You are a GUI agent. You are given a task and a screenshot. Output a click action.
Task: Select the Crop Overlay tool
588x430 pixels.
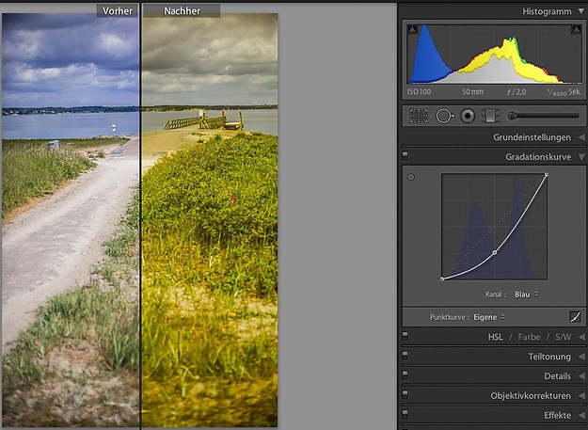[419, 116]
